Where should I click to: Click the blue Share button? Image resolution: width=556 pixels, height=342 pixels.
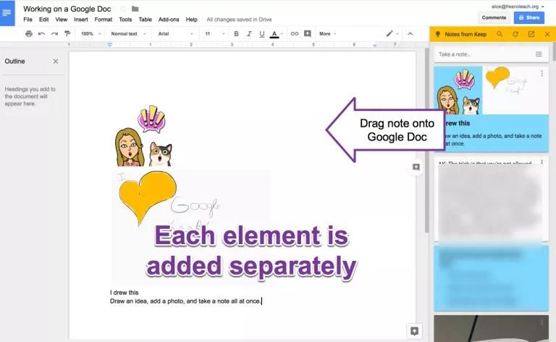pyautogui.click(x=528, y=17)
